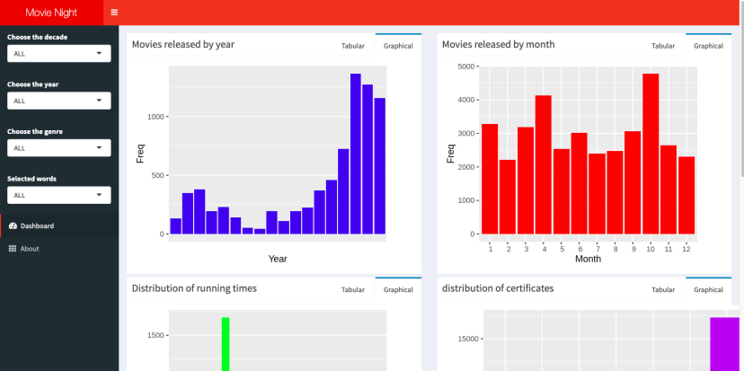Click 'Distribution of running times' heading
Image resolution: width=744 pixels, height=371 pixels.
pyautogui.click(x=194, y=288)
